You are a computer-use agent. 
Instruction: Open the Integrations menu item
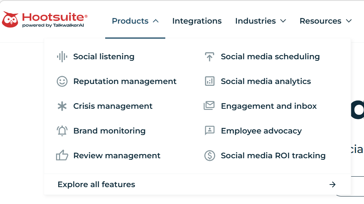click(197, 21)
